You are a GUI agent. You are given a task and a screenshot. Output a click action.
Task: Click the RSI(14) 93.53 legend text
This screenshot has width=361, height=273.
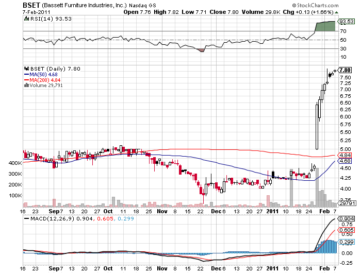tap(51, 19)
